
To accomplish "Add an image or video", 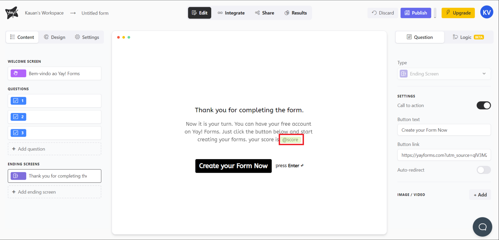I will [480, 195].
